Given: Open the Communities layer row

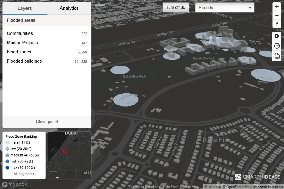Looking at the screenshot, I should (47, 33).
